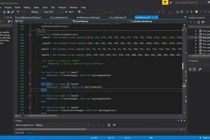Click the Redo arrow icon

click(x=24, y=12)
